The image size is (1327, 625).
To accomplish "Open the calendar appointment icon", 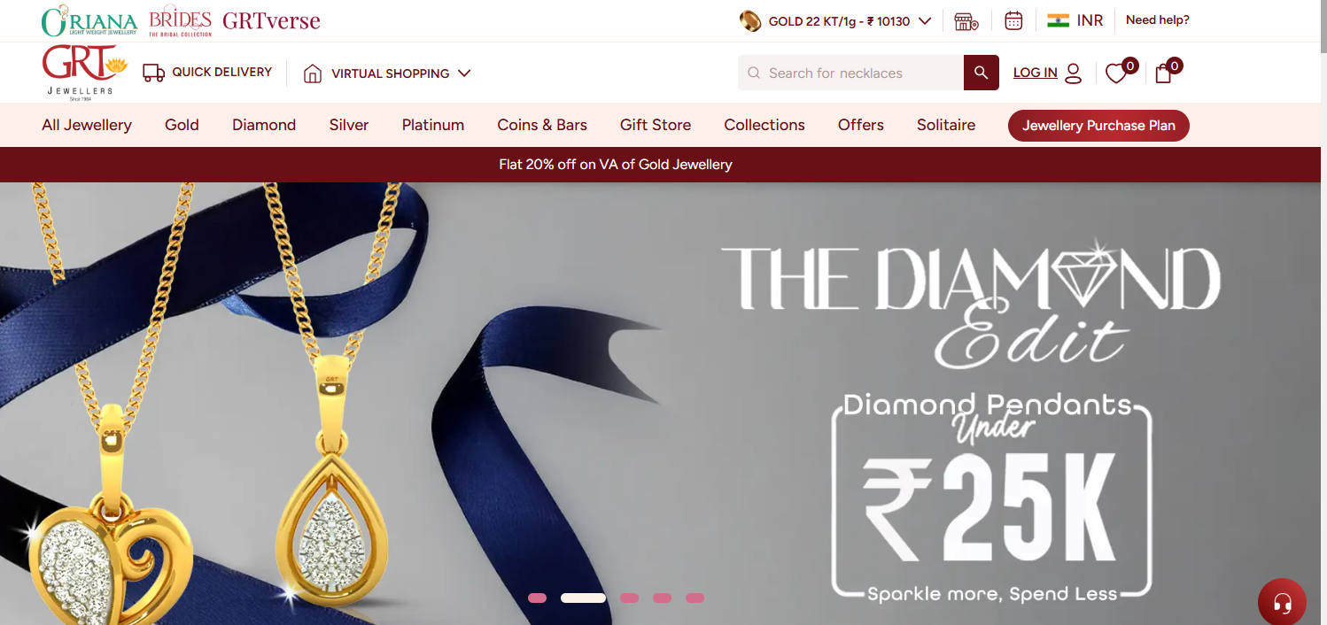I will 1013,20.
